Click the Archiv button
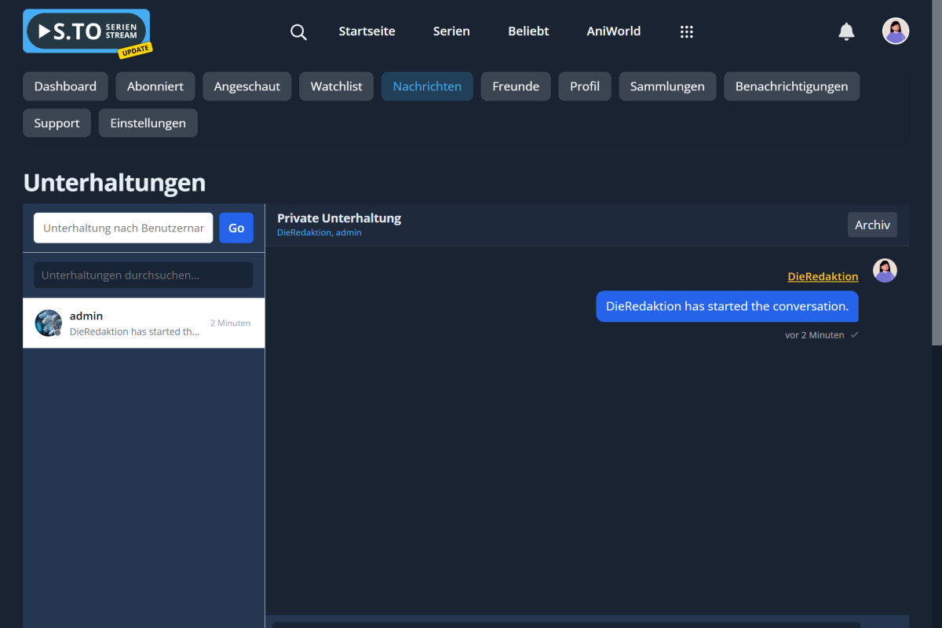This screenshot has width=942, height=628. 872,225
